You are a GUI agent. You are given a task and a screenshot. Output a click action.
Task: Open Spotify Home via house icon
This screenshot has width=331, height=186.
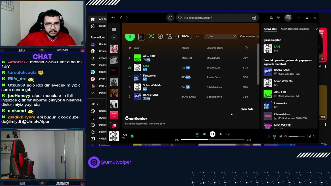pos(170,18)
